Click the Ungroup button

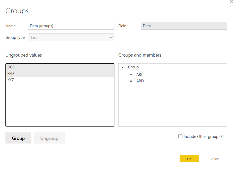49,138
